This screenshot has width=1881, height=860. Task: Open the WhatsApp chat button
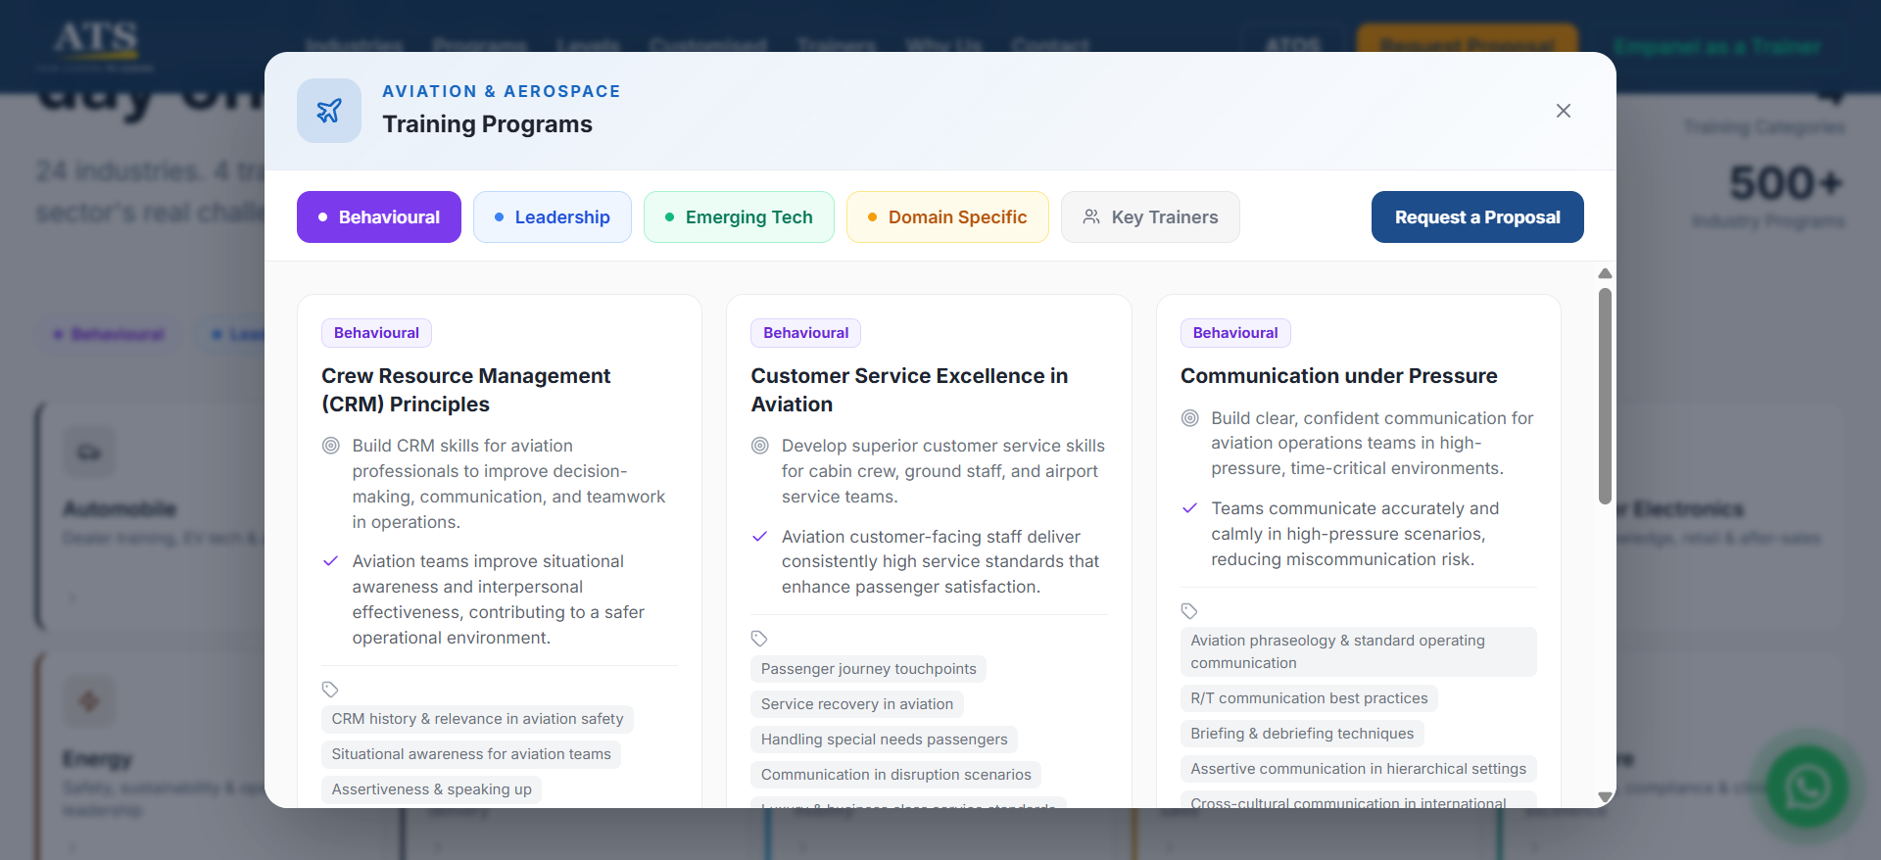[x=1808, y=787]
